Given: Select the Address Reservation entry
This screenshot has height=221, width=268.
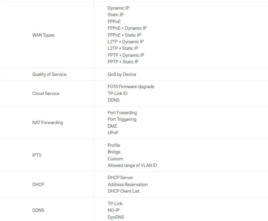Looking at the screenshot, I should click(x=127, y=184).
